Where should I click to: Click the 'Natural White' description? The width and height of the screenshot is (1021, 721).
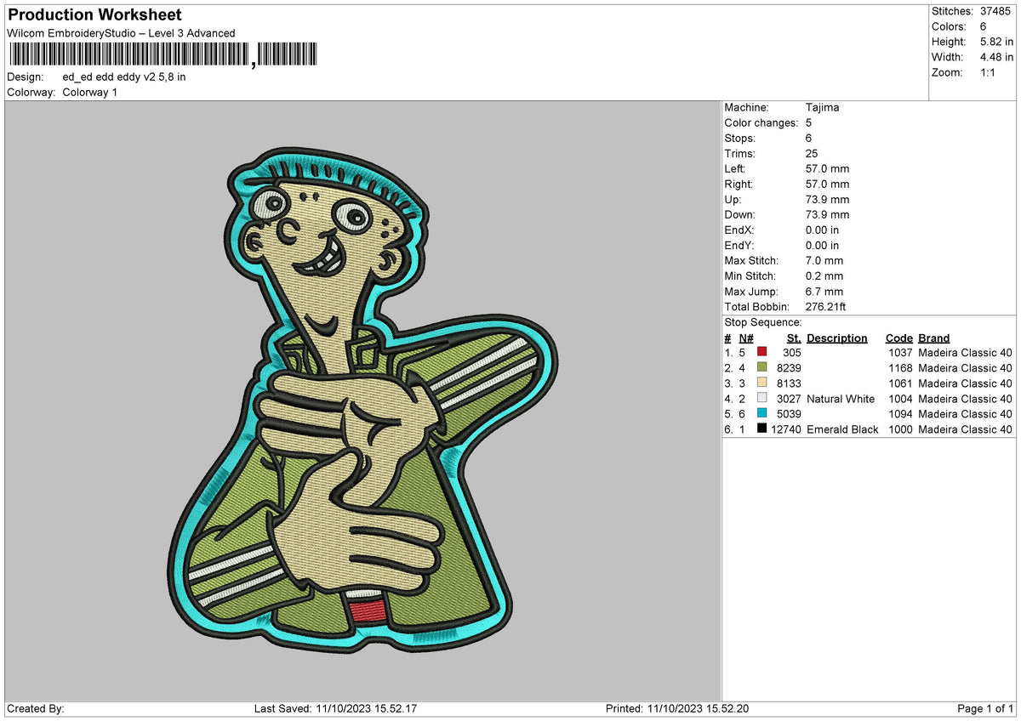841,399
